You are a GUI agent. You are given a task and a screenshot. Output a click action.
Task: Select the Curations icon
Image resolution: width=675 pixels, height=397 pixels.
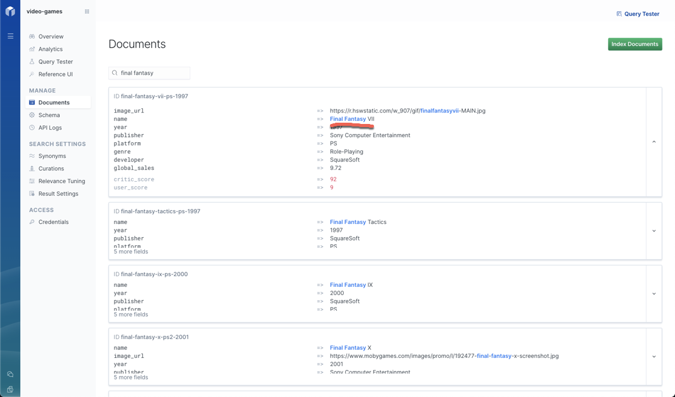31,168
